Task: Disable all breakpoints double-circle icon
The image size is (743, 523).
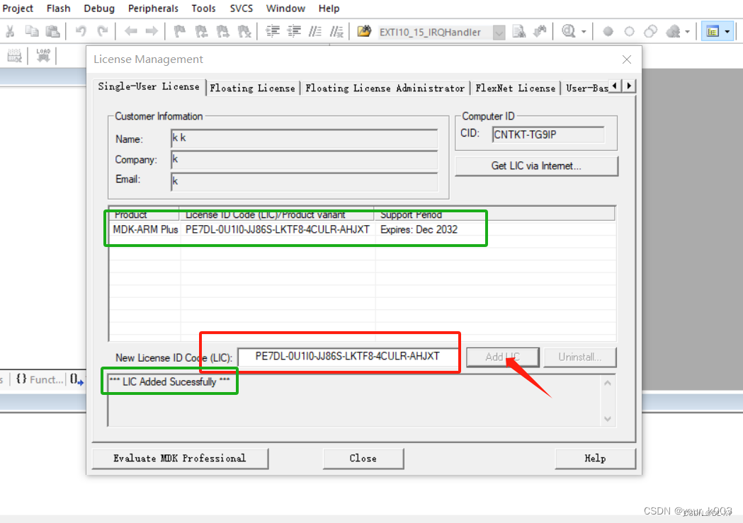Action: click(x=651, y=32)
